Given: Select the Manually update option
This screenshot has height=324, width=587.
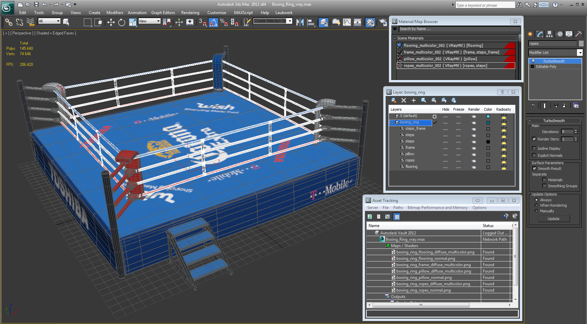Looking at the screenshot, I should click(536, 211).
